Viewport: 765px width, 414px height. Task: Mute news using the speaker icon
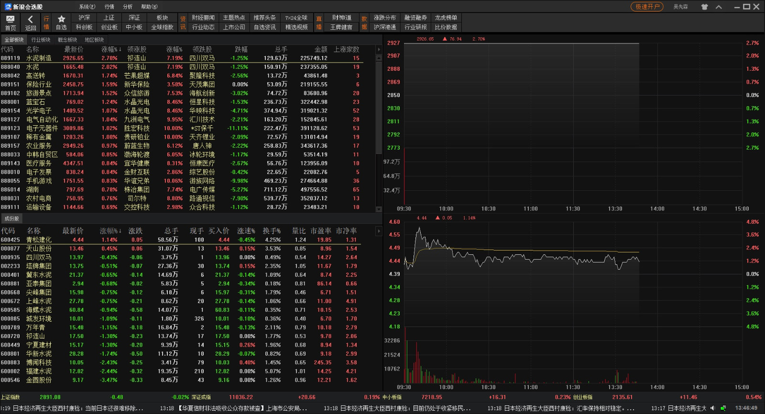(x=713, y=408)
